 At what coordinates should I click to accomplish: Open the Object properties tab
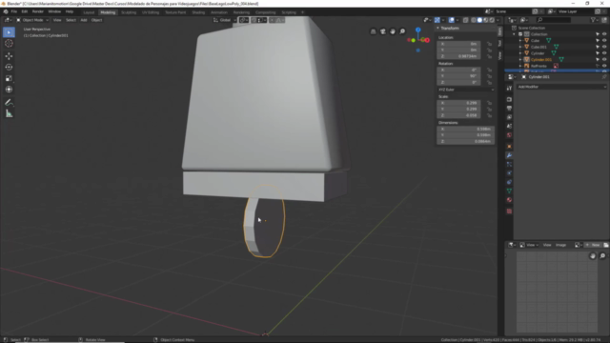pos(509,146)
